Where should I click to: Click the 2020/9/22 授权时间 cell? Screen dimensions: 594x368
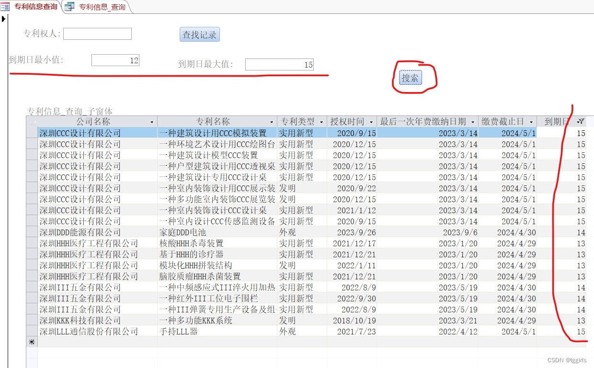click(352, 188)
